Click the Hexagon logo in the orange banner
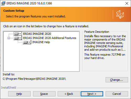 pos(120,14)
